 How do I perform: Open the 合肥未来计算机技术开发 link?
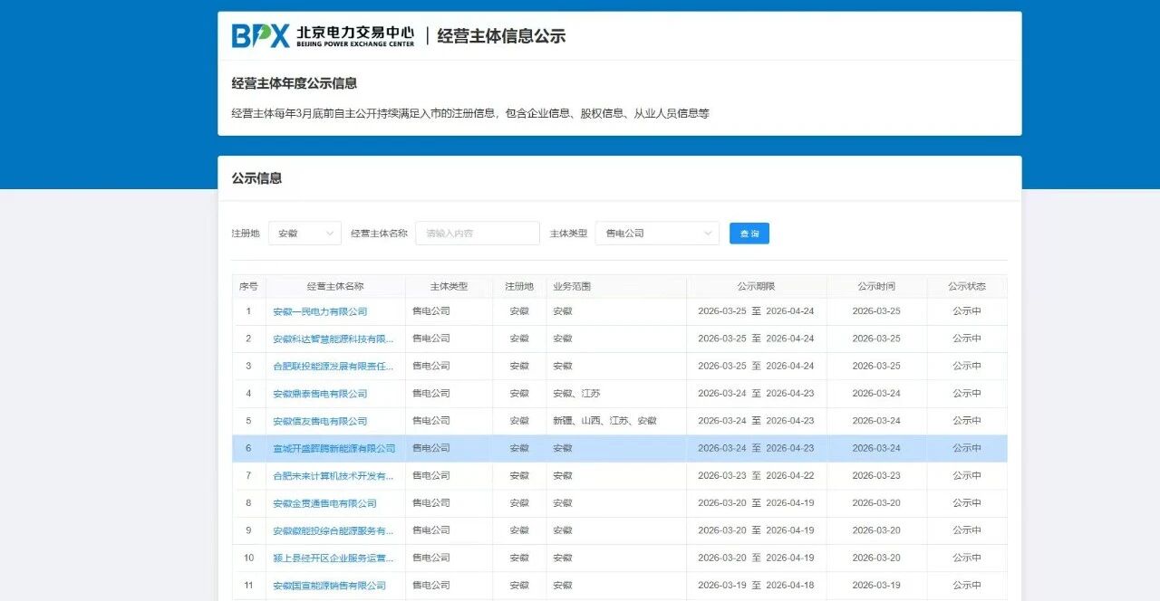tap(333, 476)
